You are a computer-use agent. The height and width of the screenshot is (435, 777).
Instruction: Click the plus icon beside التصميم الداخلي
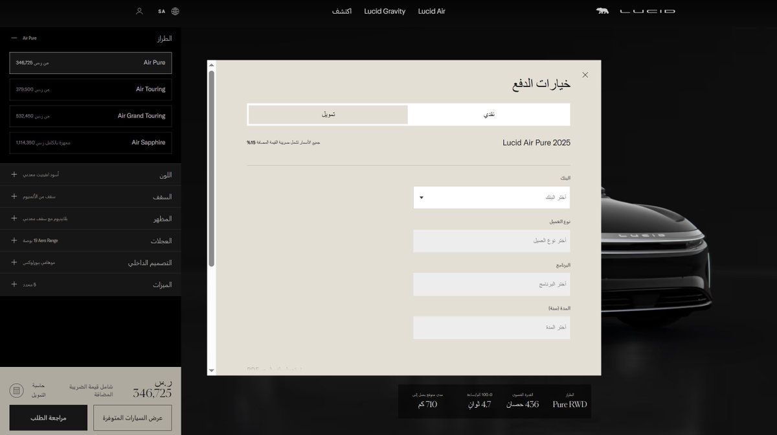14,263
